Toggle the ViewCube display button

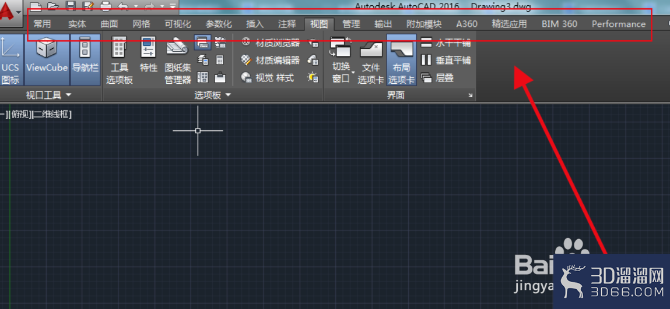[47, 60]
